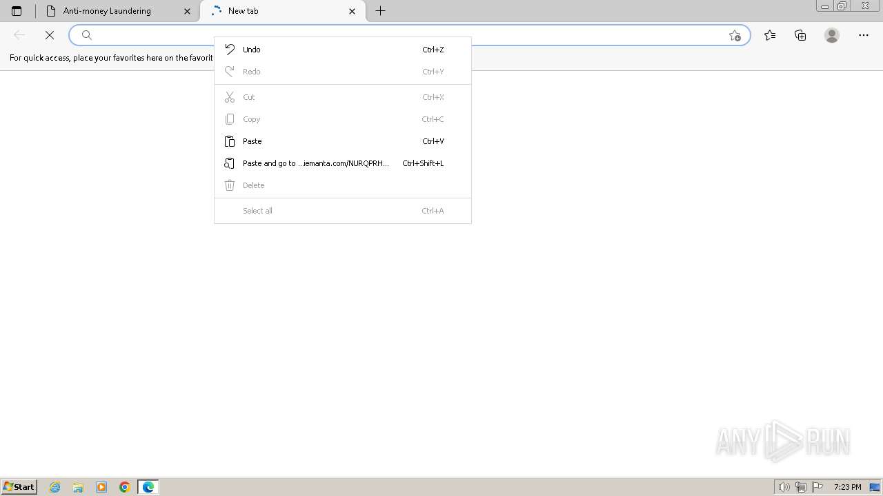Focus the address bar field
Screen dimensions: 883x496
coord(409,35)
